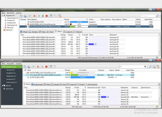The height and width of the screenshot is (117, 162).
Task: Open Справка menu in uTorrent 3.5
Action: pos(18,63)
